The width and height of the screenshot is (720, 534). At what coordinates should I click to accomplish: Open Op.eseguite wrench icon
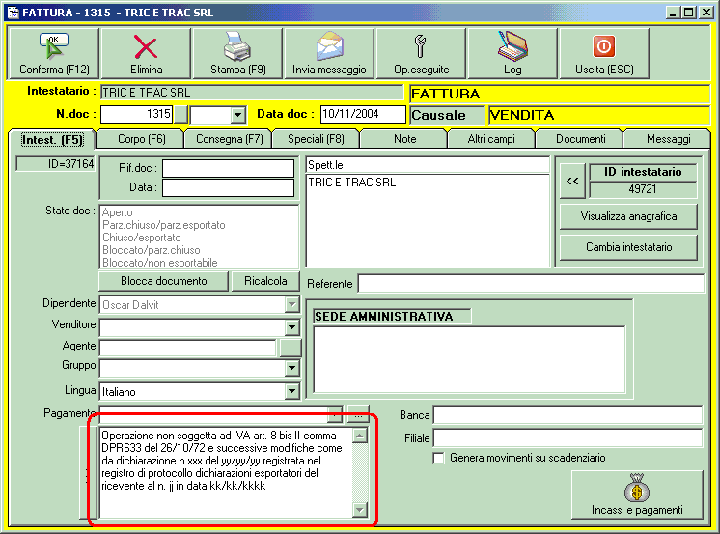coord(420,46)
